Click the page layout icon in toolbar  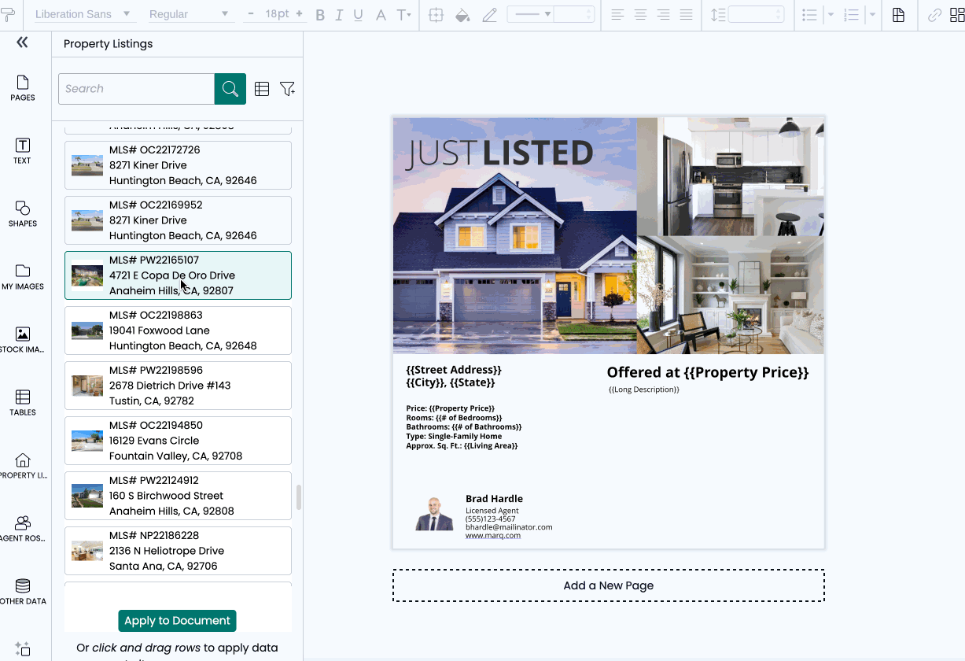pyautogui.click(x=898, y=15)
